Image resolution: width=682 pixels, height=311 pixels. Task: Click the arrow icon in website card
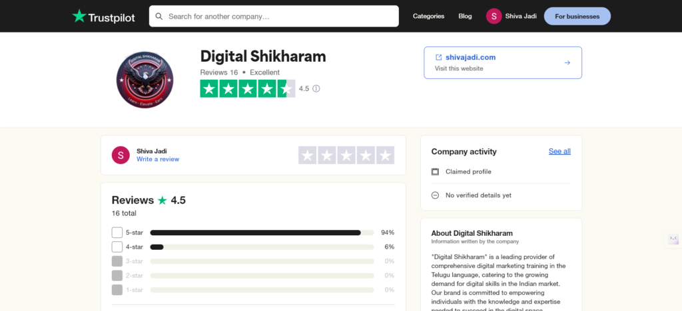(x=567, y=62)
